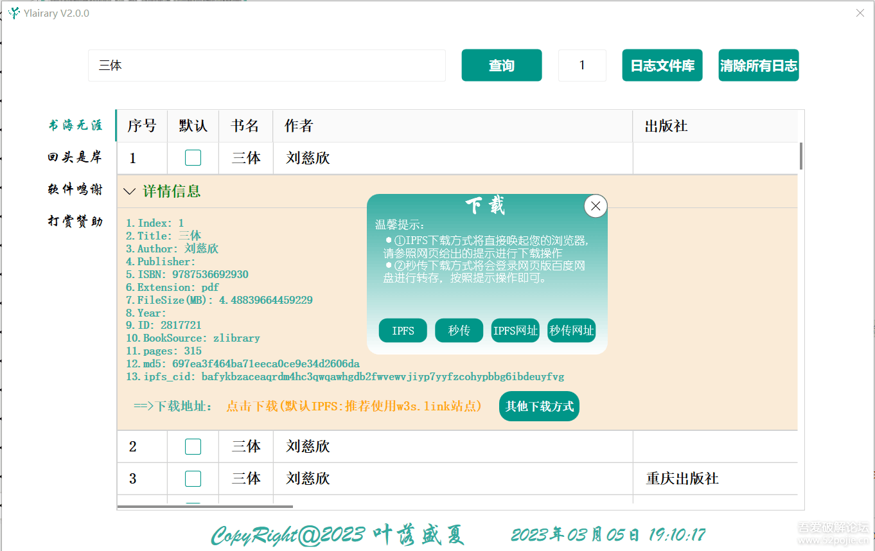Viewport: 875px width, 551px height.
Task: Click the Ylairary logo icon in title bar
Action: click(13, 13)
